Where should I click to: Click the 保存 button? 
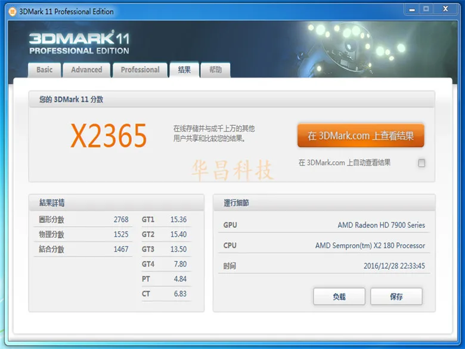396,297
